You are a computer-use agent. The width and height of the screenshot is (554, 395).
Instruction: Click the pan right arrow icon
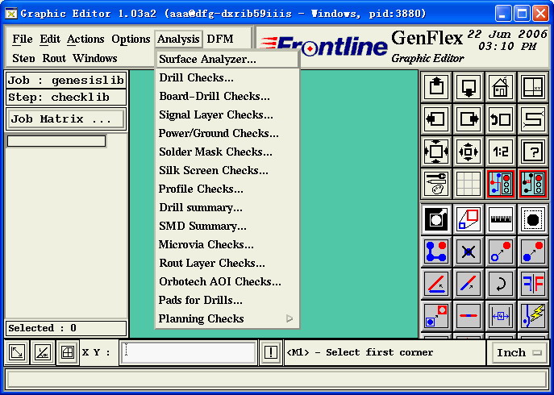(469, 119)
